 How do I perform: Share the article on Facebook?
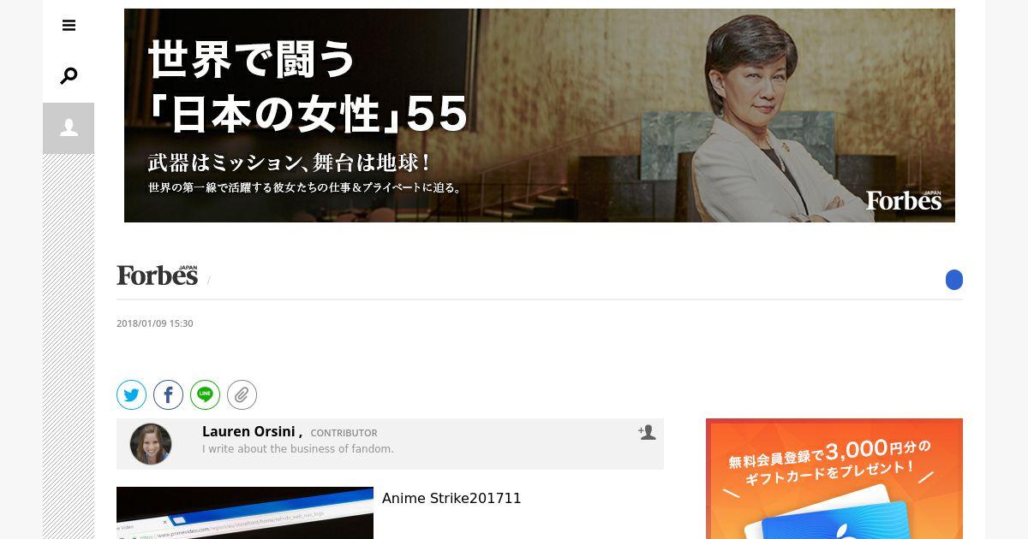pyautogui.click(x=168, y=394)
